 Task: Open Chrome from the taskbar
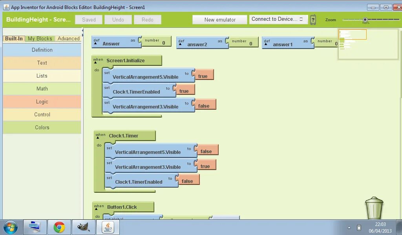coord(59,227)
